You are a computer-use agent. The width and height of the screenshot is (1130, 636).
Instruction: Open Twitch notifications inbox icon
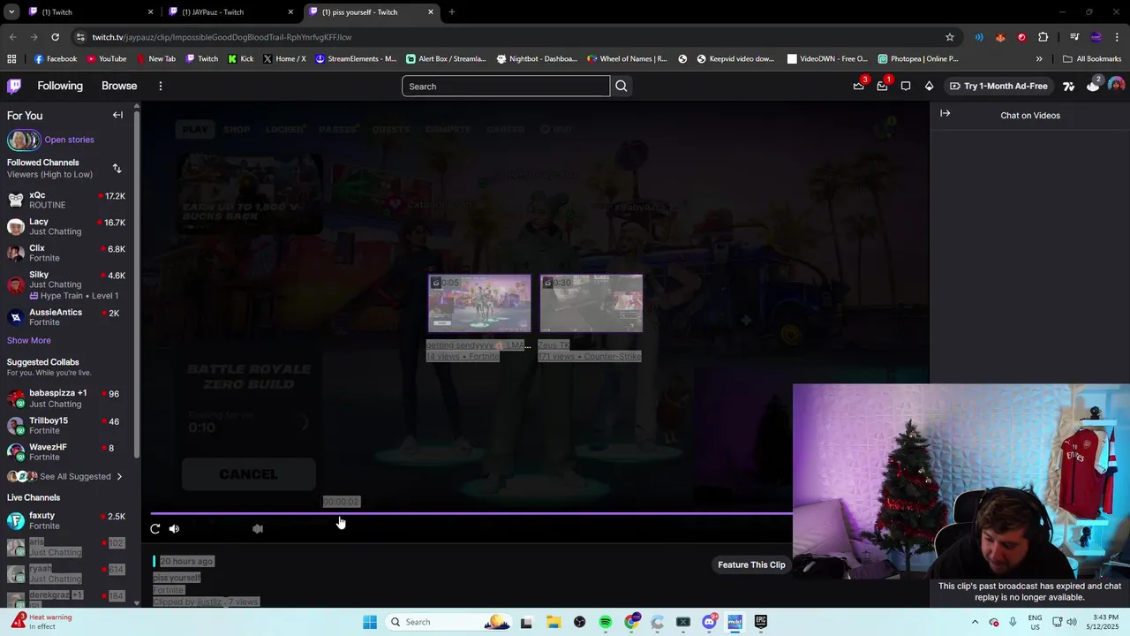pos(882,86)
